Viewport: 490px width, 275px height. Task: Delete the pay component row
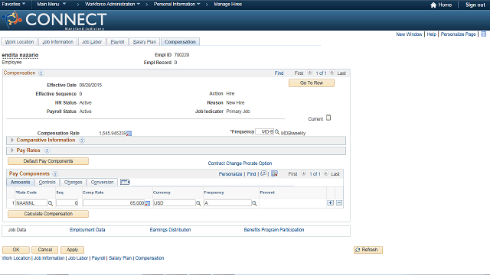(x=339, y=203)
